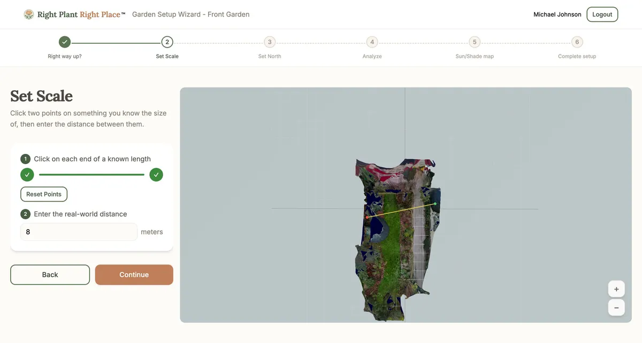Click the green end point on map

click(x=435, y=204)
